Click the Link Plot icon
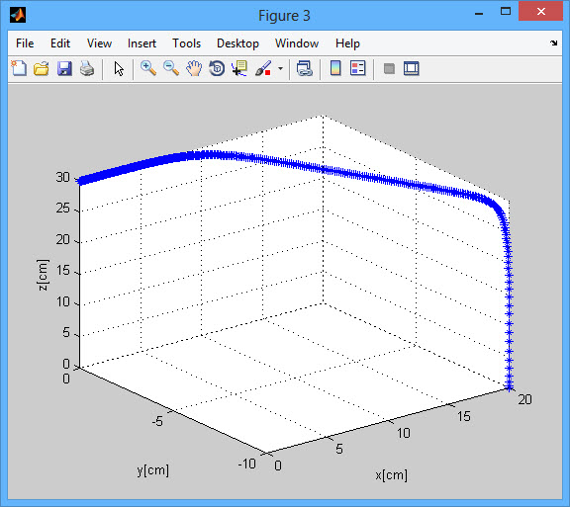 point(305,68)
